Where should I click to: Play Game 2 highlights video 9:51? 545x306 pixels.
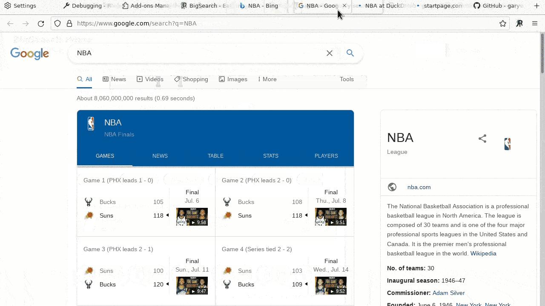point(331,217)
